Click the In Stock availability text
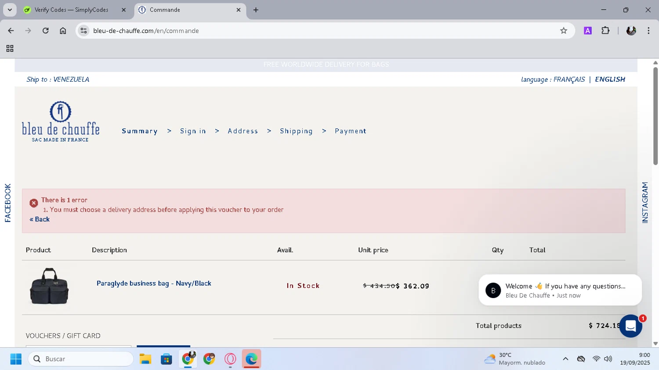Screen dimensions: 659x370 click(x=303, y=286)
